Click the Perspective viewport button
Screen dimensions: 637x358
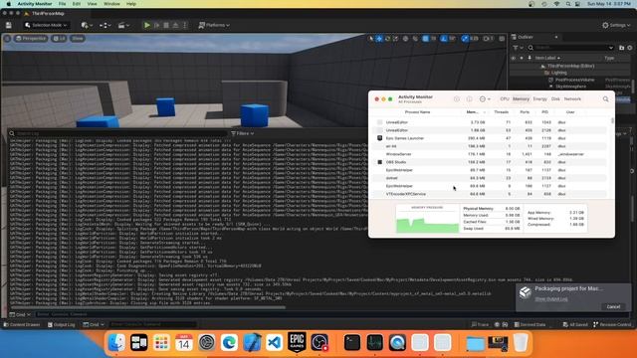(31, 39)
